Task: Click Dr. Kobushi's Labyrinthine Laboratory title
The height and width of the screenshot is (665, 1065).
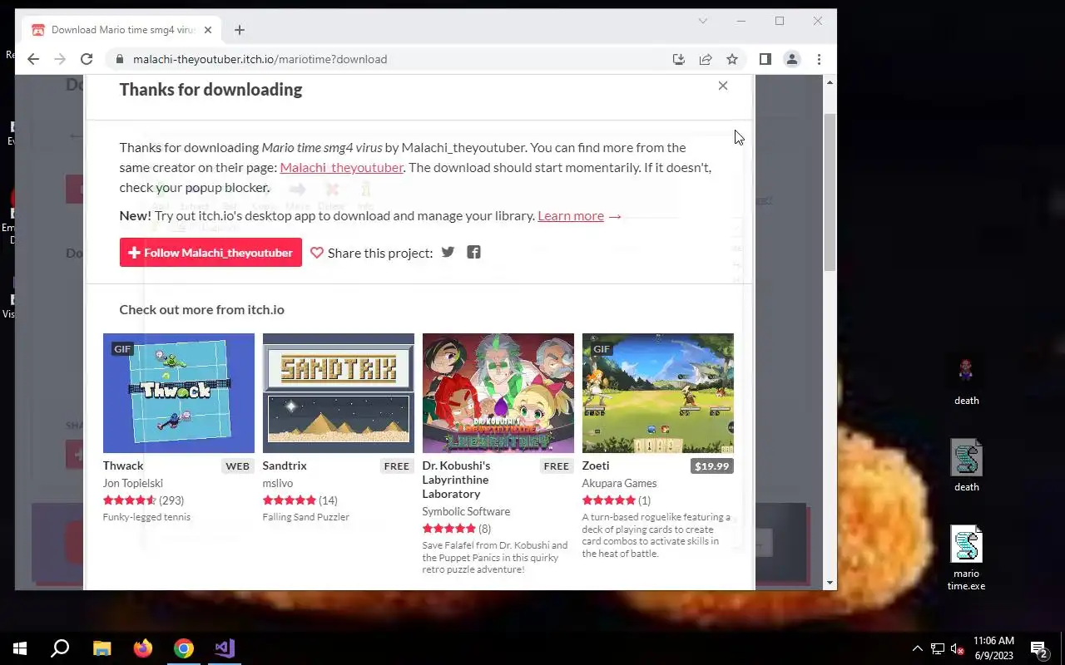Action: [457, 480]
